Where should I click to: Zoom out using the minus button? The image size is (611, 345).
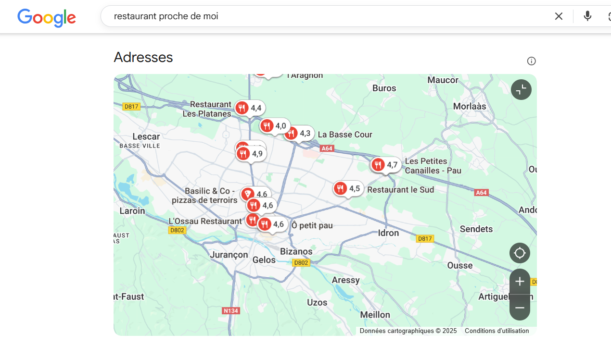(x=520, y=307)
